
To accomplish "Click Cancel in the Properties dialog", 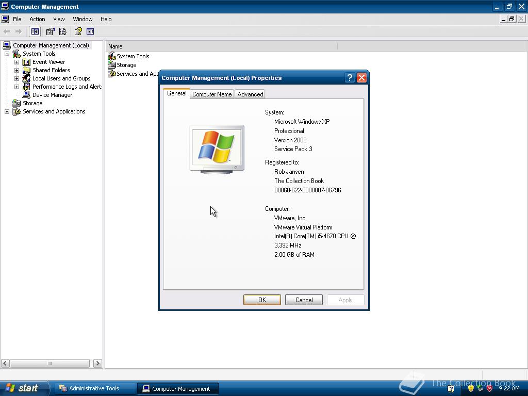I will point(304,300).
